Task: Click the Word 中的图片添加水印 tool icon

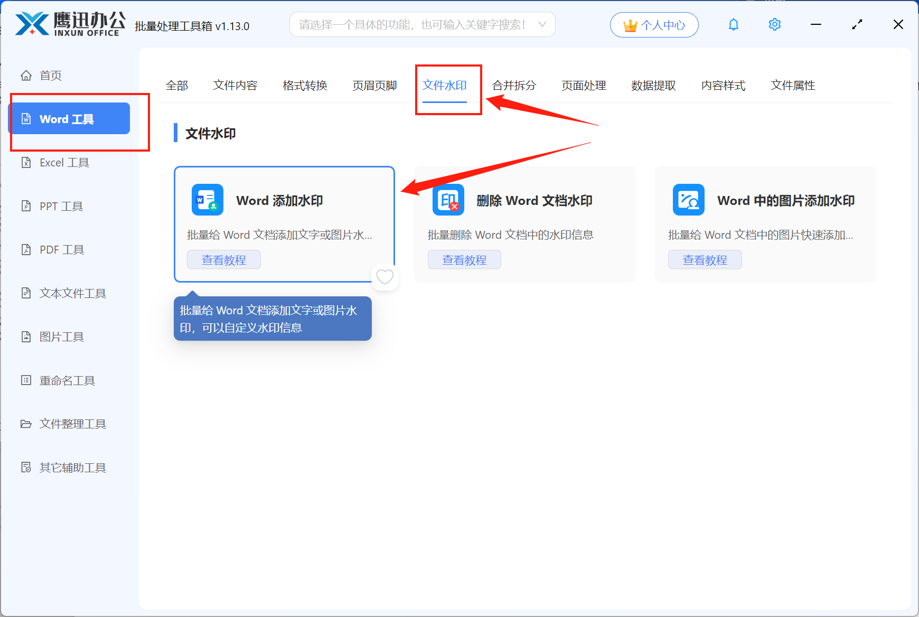Action: (x=688, y=200)
